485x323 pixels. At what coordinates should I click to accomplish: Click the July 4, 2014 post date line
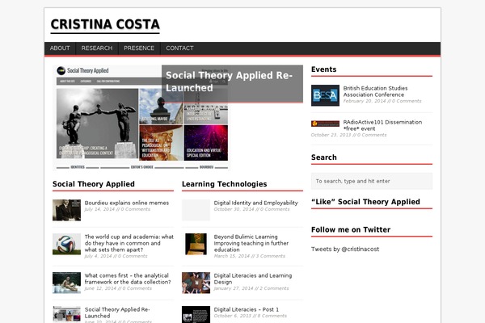pyautogui.click(x=116, y=256)
